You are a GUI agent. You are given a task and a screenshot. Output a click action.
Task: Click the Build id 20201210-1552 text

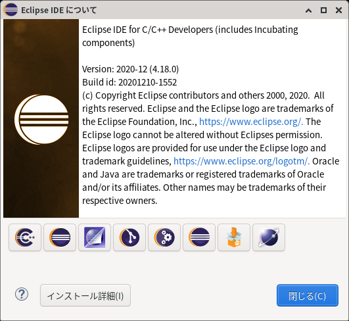(x=129, y=82)
